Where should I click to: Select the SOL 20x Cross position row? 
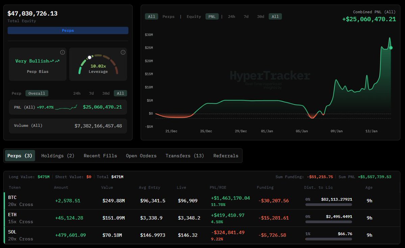20,235
